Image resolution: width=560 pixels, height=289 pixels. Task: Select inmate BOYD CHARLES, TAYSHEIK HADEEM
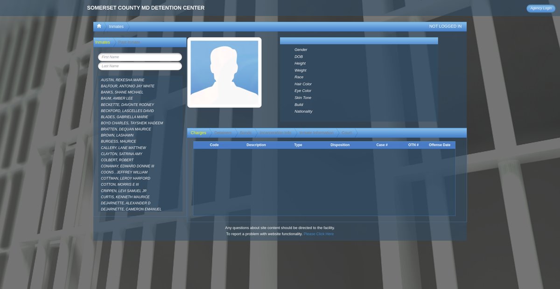(132, 123)
